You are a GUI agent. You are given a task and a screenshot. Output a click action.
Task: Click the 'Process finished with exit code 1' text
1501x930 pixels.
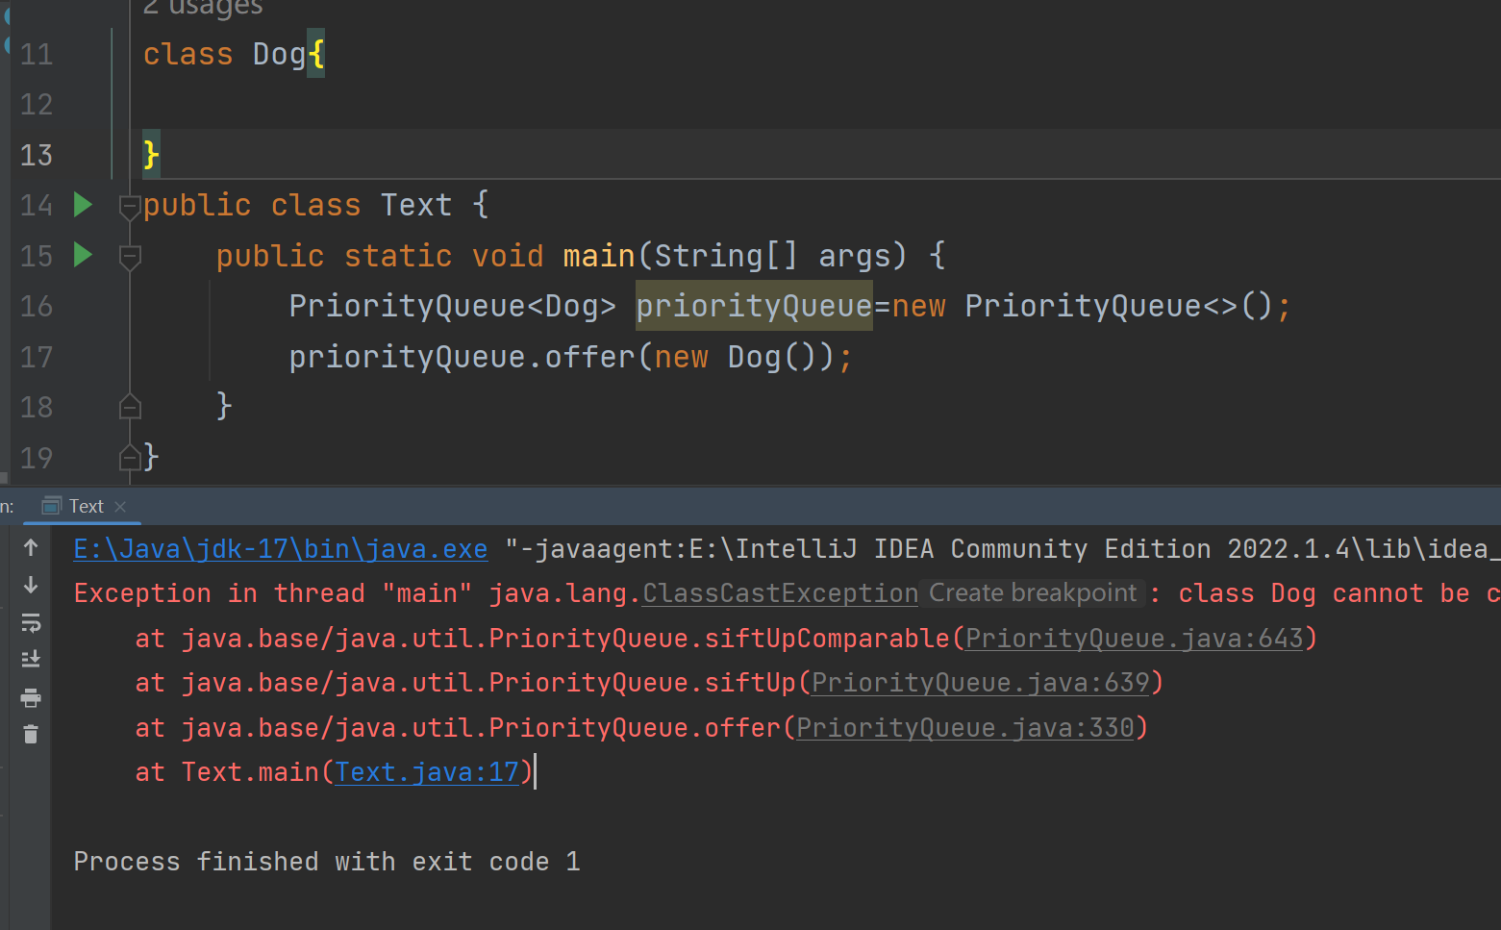(327, 862)
